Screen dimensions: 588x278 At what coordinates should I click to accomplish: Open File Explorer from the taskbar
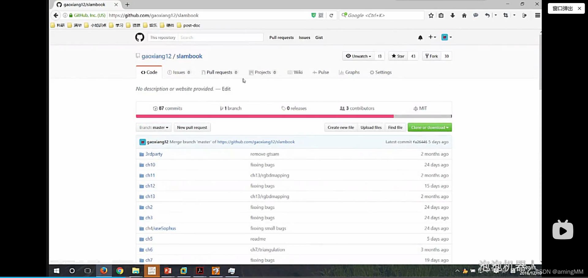click(x=136, y=271)
